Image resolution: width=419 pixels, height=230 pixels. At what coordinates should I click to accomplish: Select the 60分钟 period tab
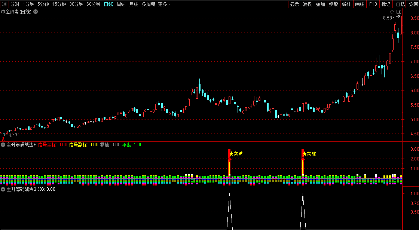(x=94, y=4)
